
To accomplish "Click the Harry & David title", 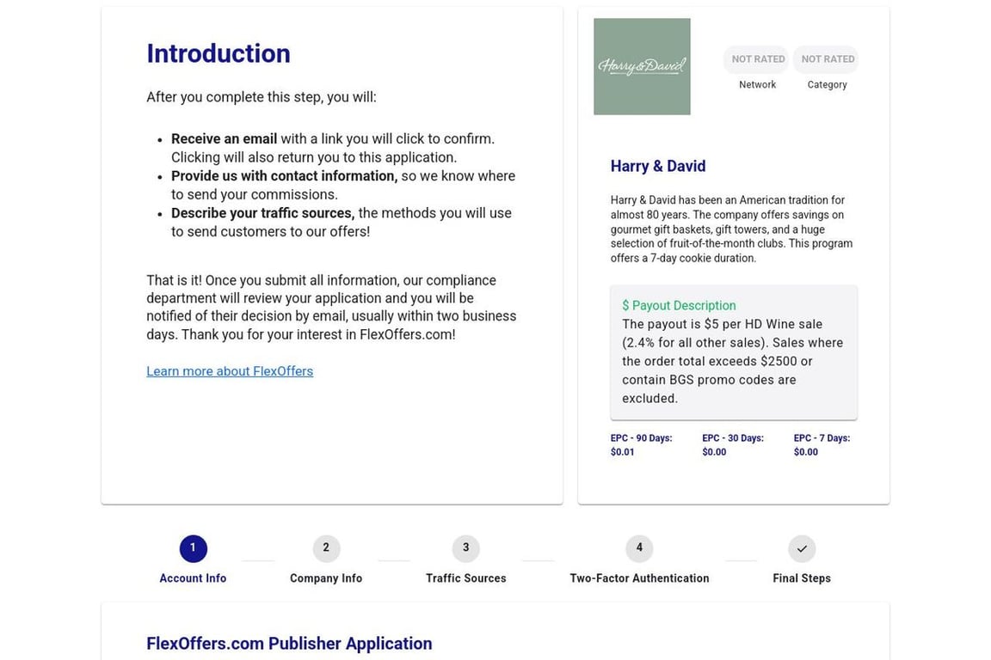I will click(658, 166).
